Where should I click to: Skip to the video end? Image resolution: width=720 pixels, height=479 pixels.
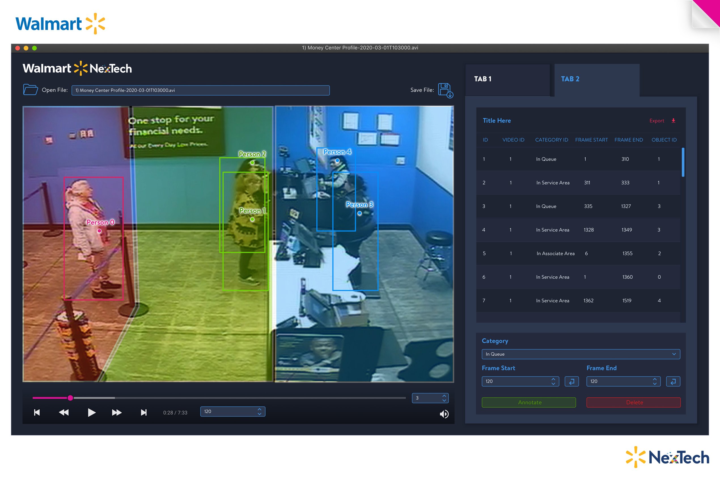tap(143, 413)
